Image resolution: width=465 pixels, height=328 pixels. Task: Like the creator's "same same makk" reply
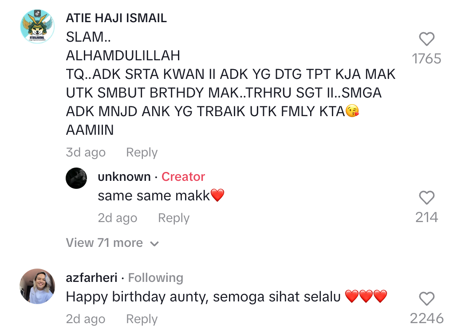click(x=426, y=198)
